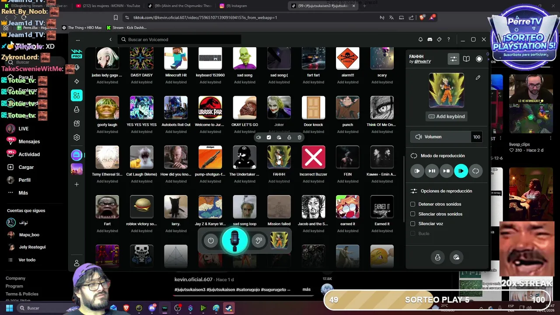The image size is (560, 315).
Task: Open TikTok Mensajes in left menu
Action: coord(29,142)
